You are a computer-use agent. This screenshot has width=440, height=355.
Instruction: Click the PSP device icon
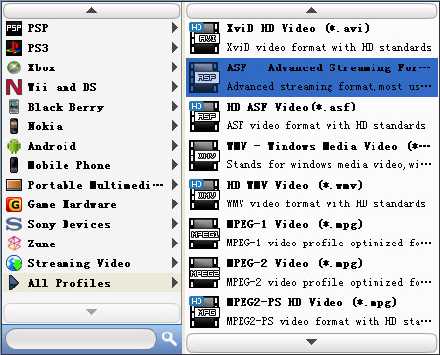14,28
